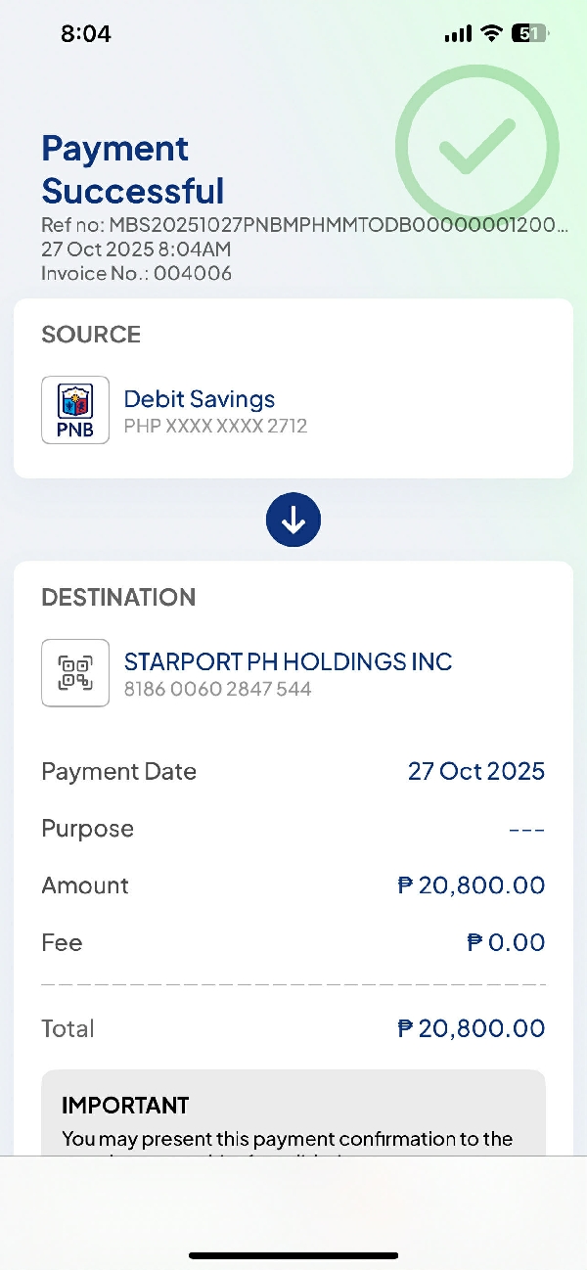Tap the home indicator bar at bottom
This screenshot has width=587, height=1270.
pos(293,1255)
